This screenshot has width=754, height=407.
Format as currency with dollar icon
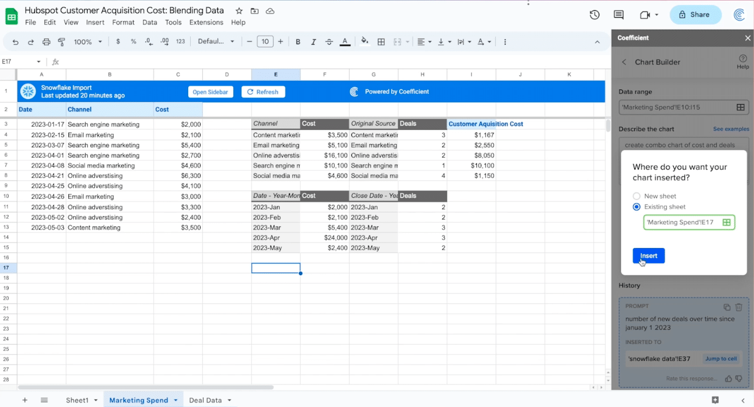tap(118, 42)
